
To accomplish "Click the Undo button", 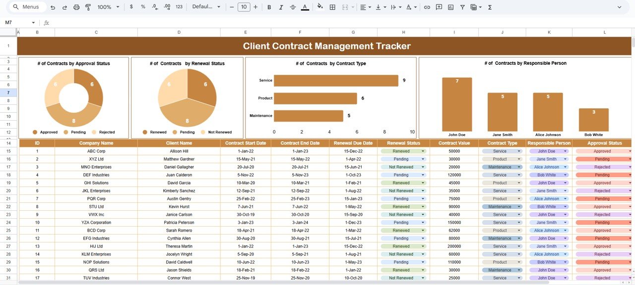I will pos(53,7).
